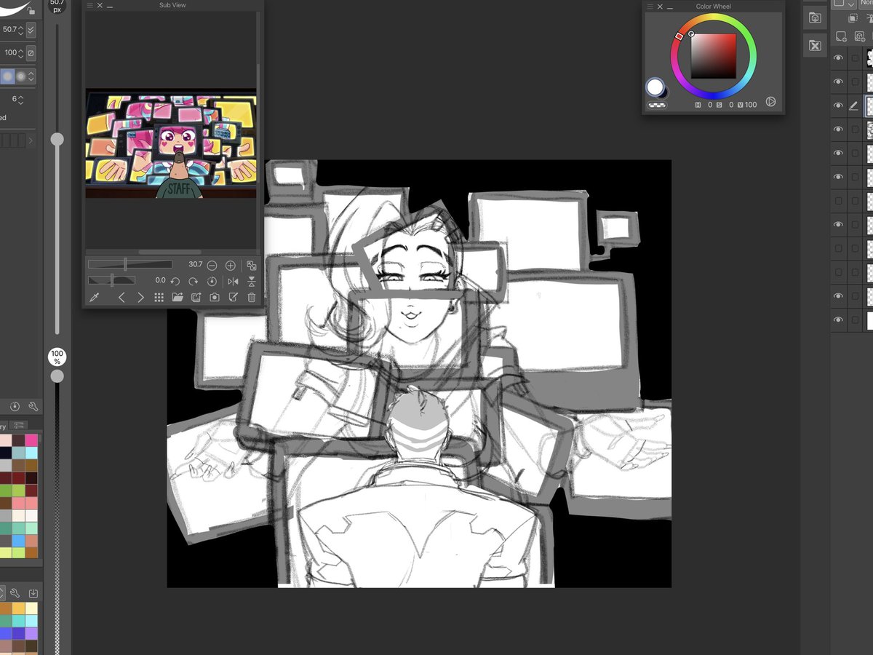Adjust the Sub View rotation slider
Image resolution: width=873 pixels, height=655 pixels.
pos(111,280)
